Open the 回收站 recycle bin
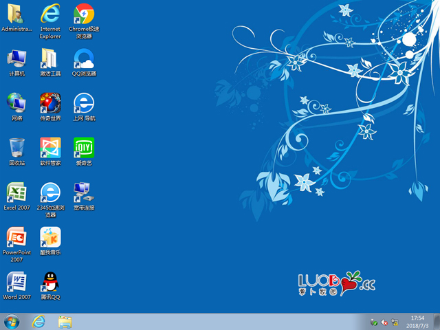 click(x=16, y=148)
